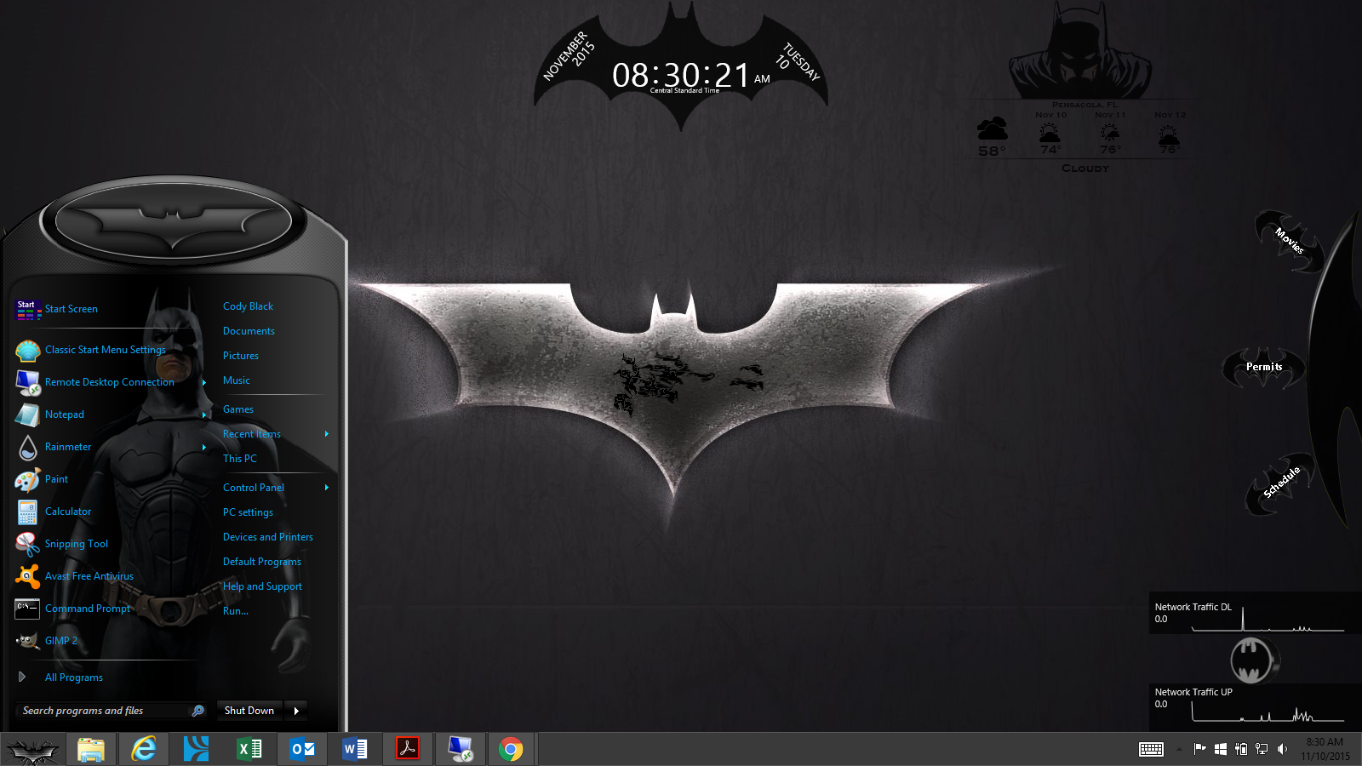The image size is (1362, 766).
Task: Open Google Chrome from the taskbar
Action: pyautogui.click(x=511, y=749)
